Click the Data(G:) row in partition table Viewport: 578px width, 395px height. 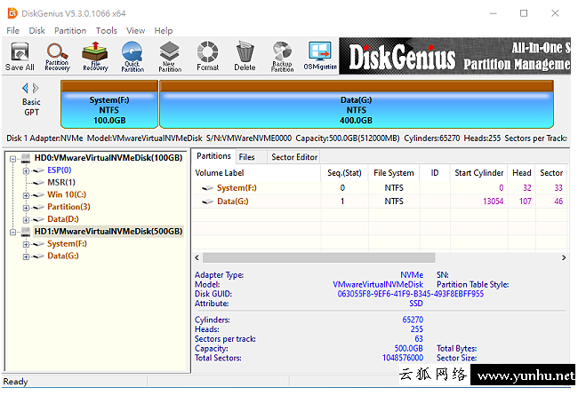380,201
